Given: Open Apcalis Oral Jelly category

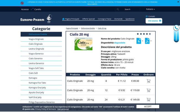Looking at the screenshot, I should coord(36,92).
